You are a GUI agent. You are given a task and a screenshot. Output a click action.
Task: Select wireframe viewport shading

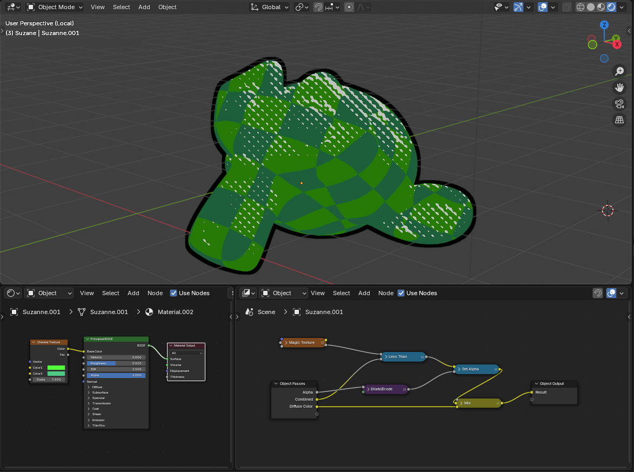pos(580,7)
